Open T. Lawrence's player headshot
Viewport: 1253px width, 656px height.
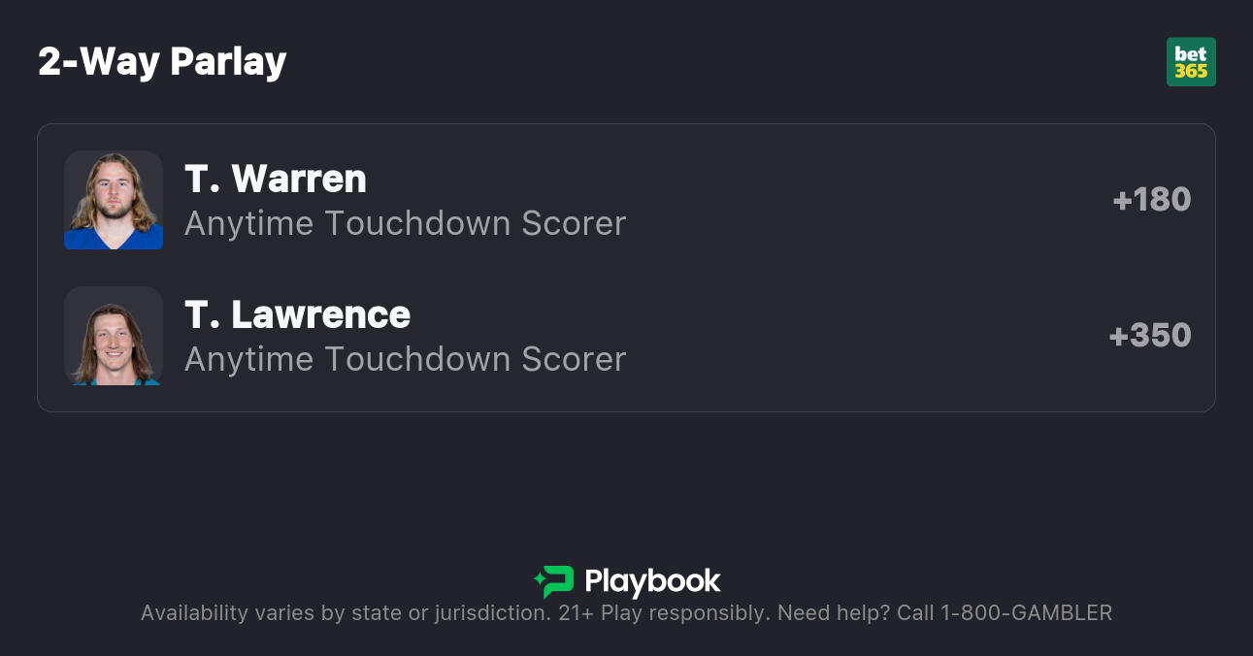114,336
